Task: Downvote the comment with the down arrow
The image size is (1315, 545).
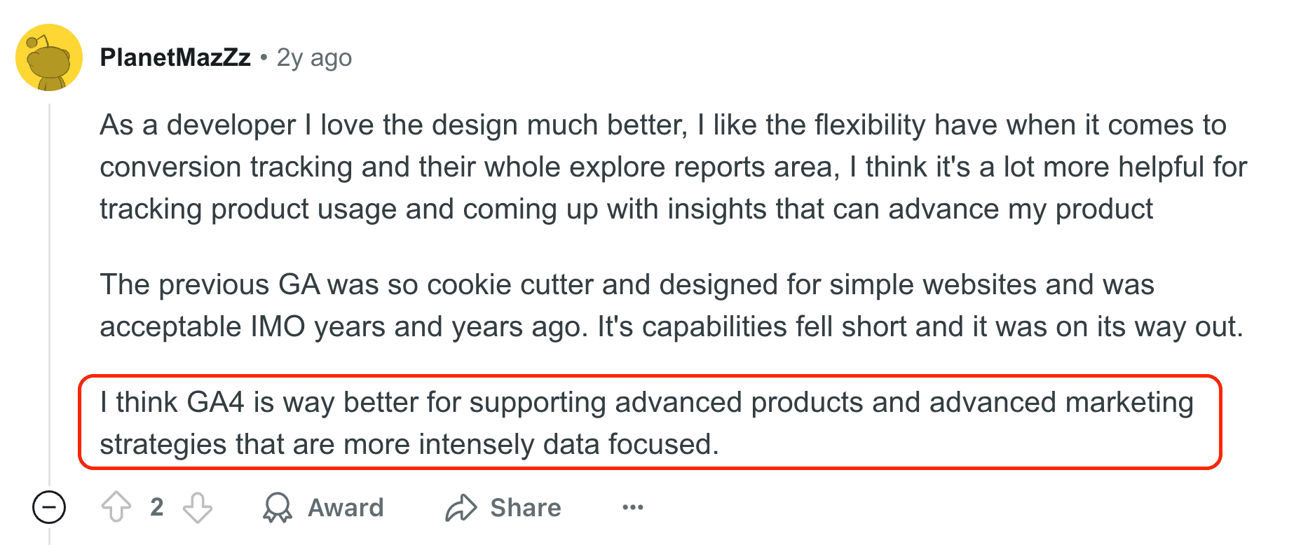Action: 198,507
